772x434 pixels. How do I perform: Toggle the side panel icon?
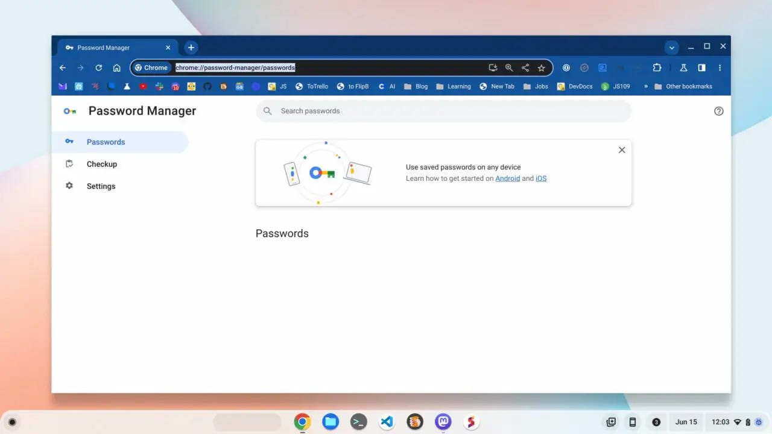pos(701,68)
